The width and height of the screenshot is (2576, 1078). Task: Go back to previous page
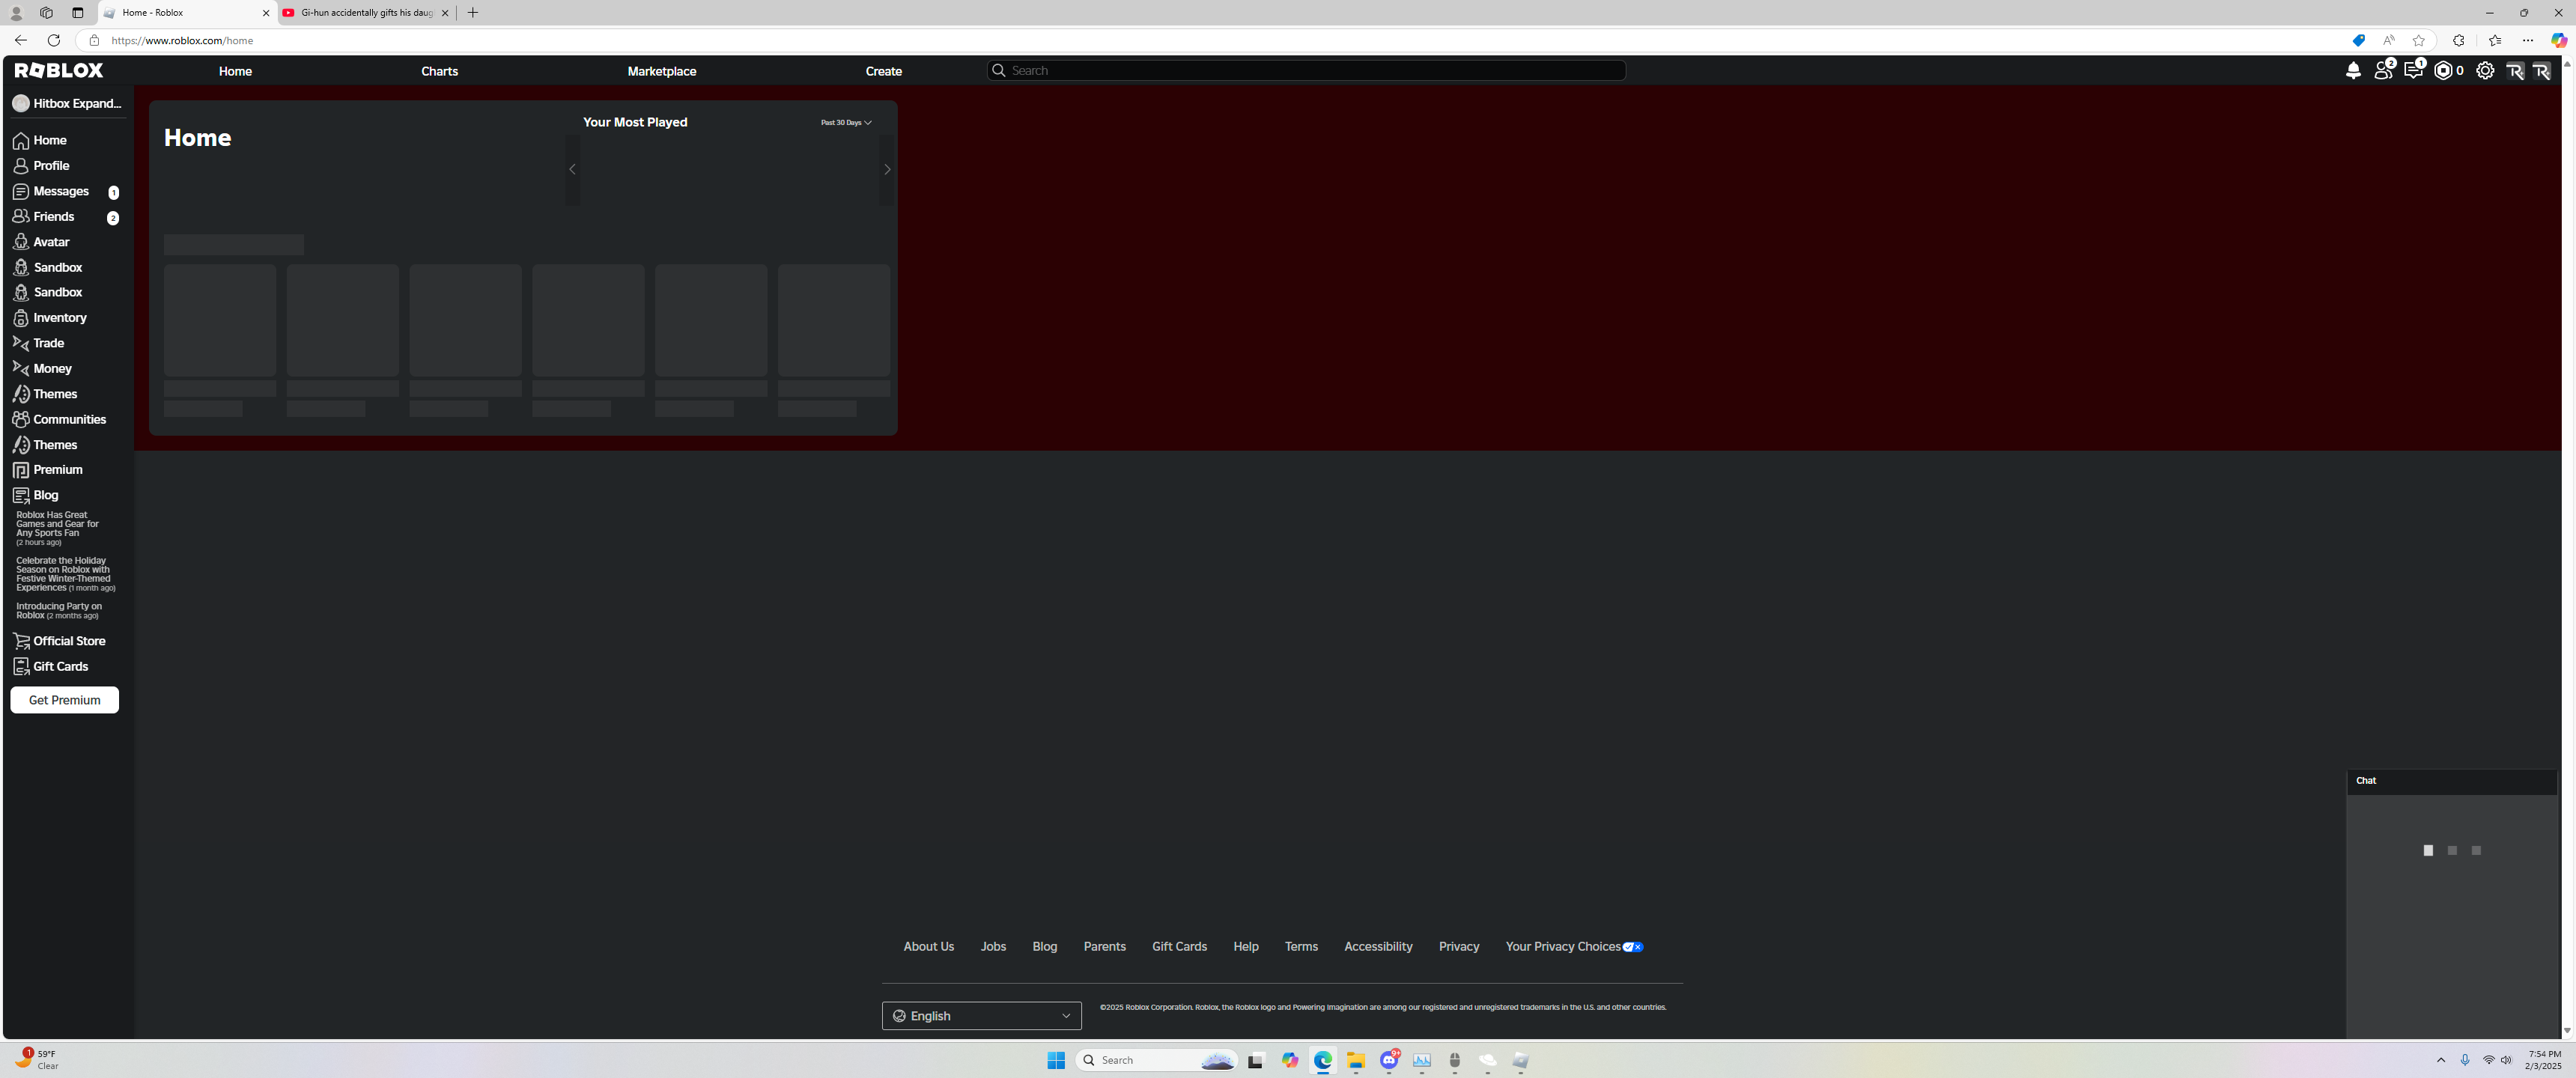pos(20,41)
